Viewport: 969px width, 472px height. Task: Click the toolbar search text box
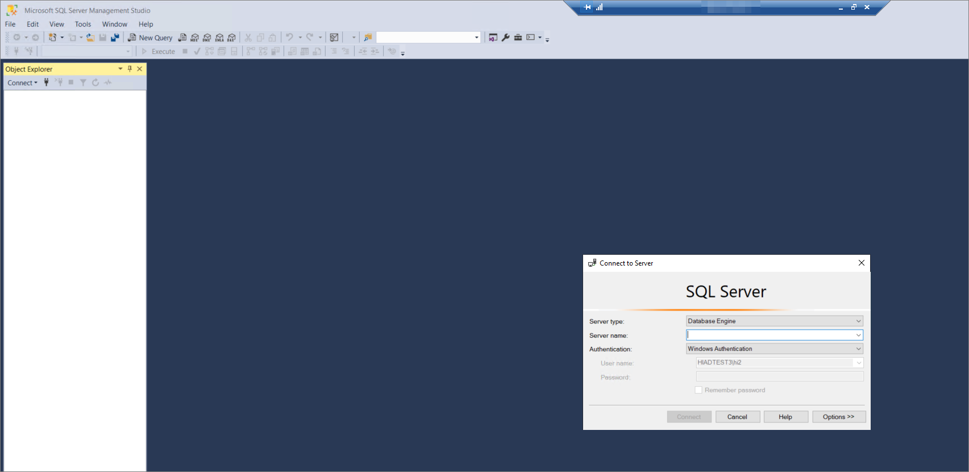[x=425, y=38]
